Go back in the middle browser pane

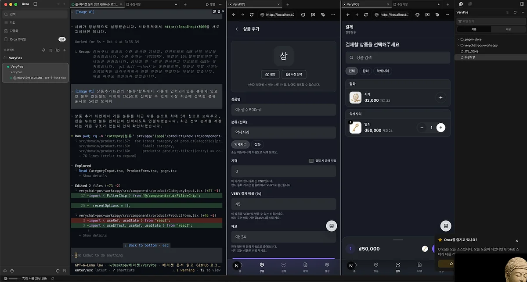234,14
